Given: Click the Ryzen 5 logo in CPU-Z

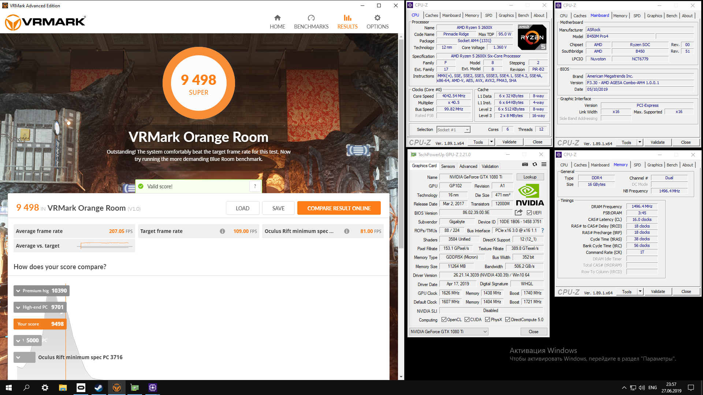Looking at the screenshot, I should click(x=532, y=37).
